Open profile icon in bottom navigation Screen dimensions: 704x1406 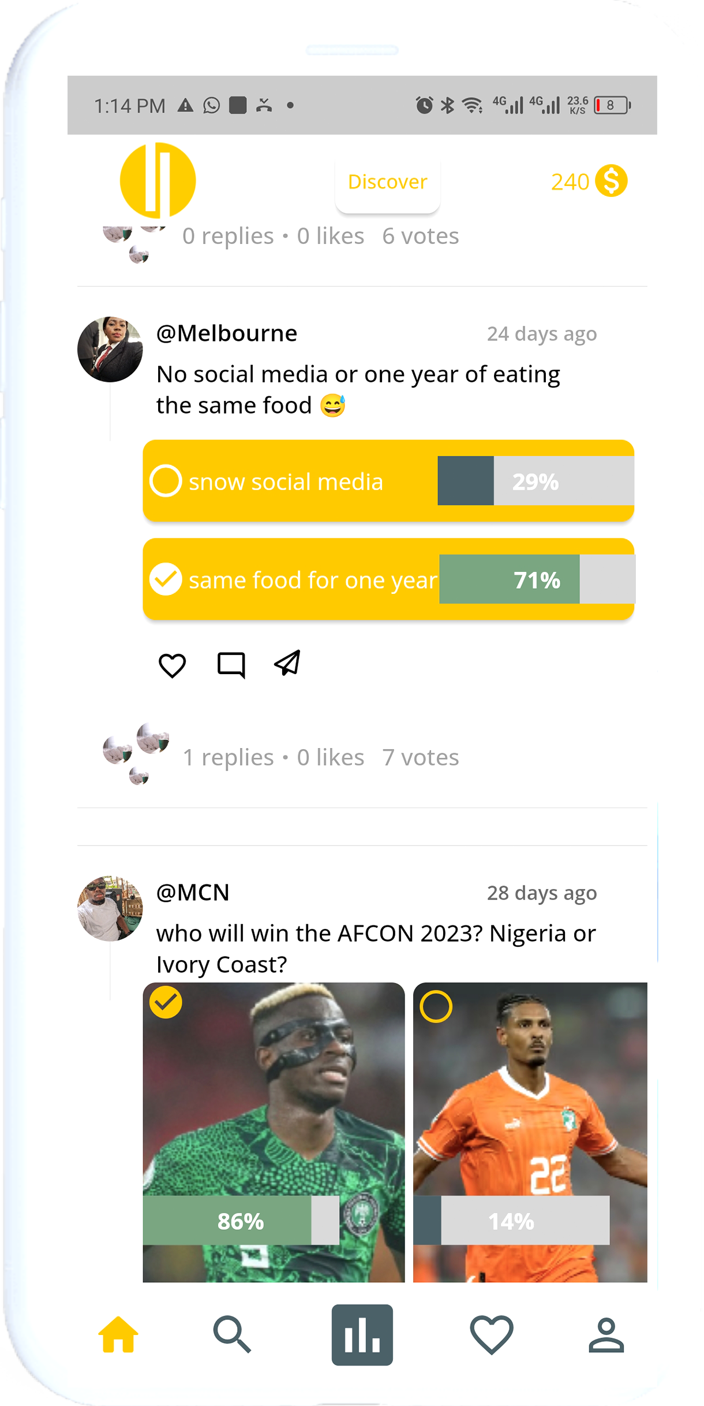tap(606, 1334)
